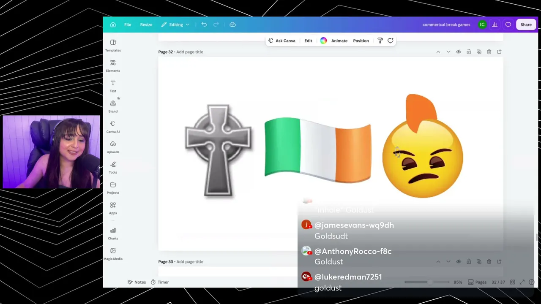This screenshot has height=304, width=541.
Task: Toggle the Page 33 lock
Action: 469,262
